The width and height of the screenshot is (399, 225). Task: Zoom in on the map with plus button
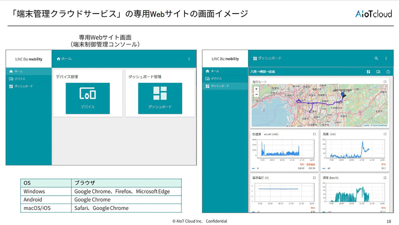coord(256,89)
